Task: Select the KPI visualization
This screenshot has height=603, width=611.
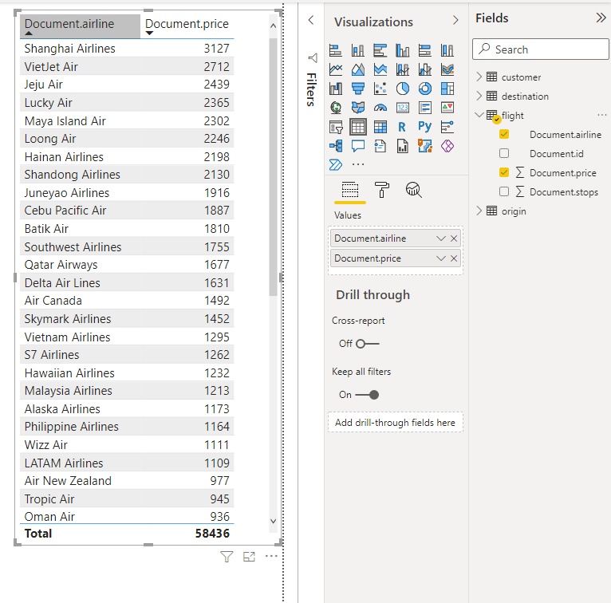Action: (x=447, y=108)
